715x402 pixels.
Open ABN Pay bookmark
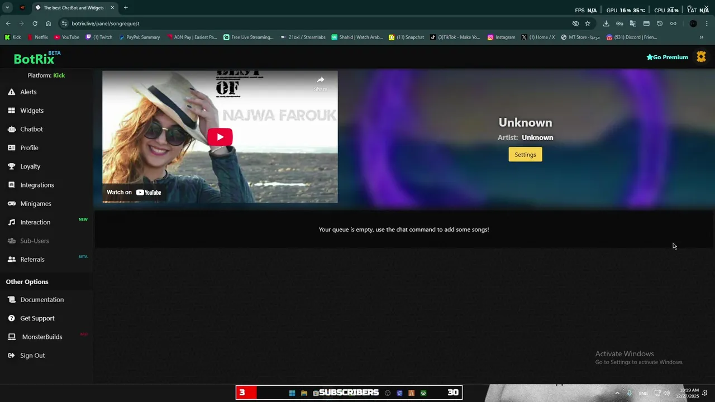(x=192, y=37)
